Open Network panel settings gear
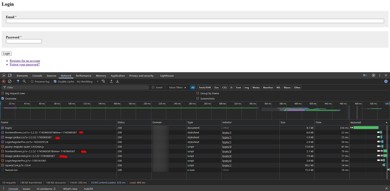Image resolution: width=390 pixels, height=191 pixels. (x=386, y=81)
